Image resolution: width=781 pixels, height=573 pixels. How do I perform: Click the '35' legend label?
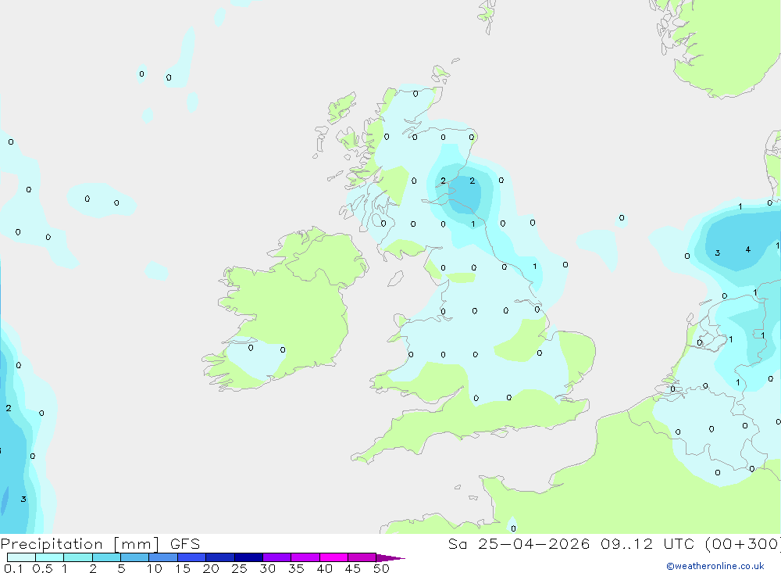click(x=296, y=568)
